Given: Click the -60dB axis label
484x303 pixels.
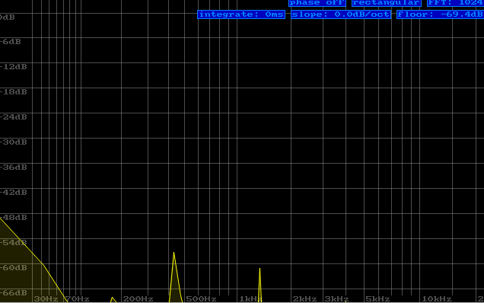Looking at the screenshot, I should pos(13,268).
